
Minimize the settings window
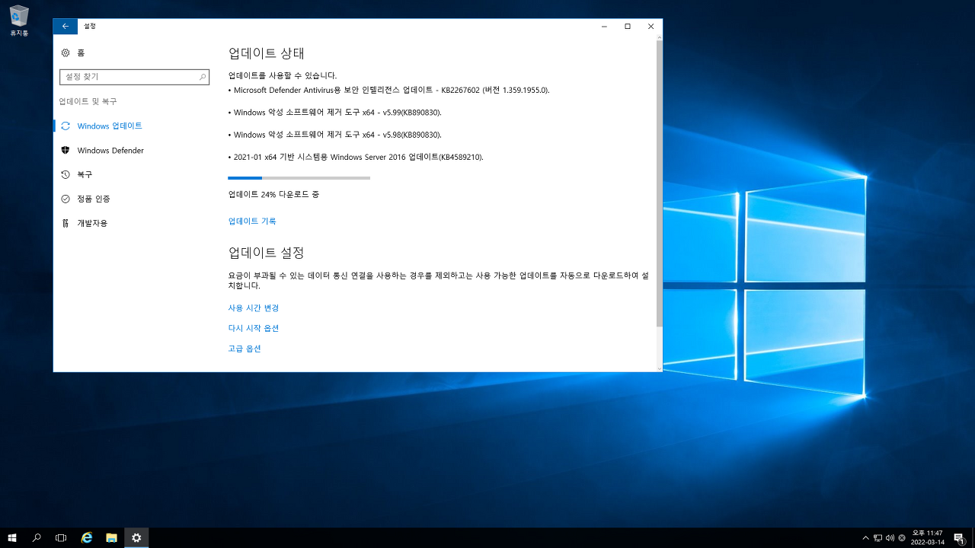(x=603, y=26)
